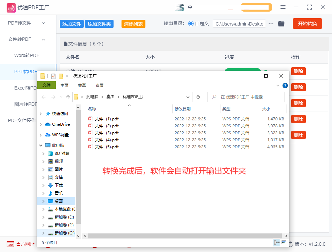Select Word转PDF in sidebar

pyautogui.click(x=27, y=55)
